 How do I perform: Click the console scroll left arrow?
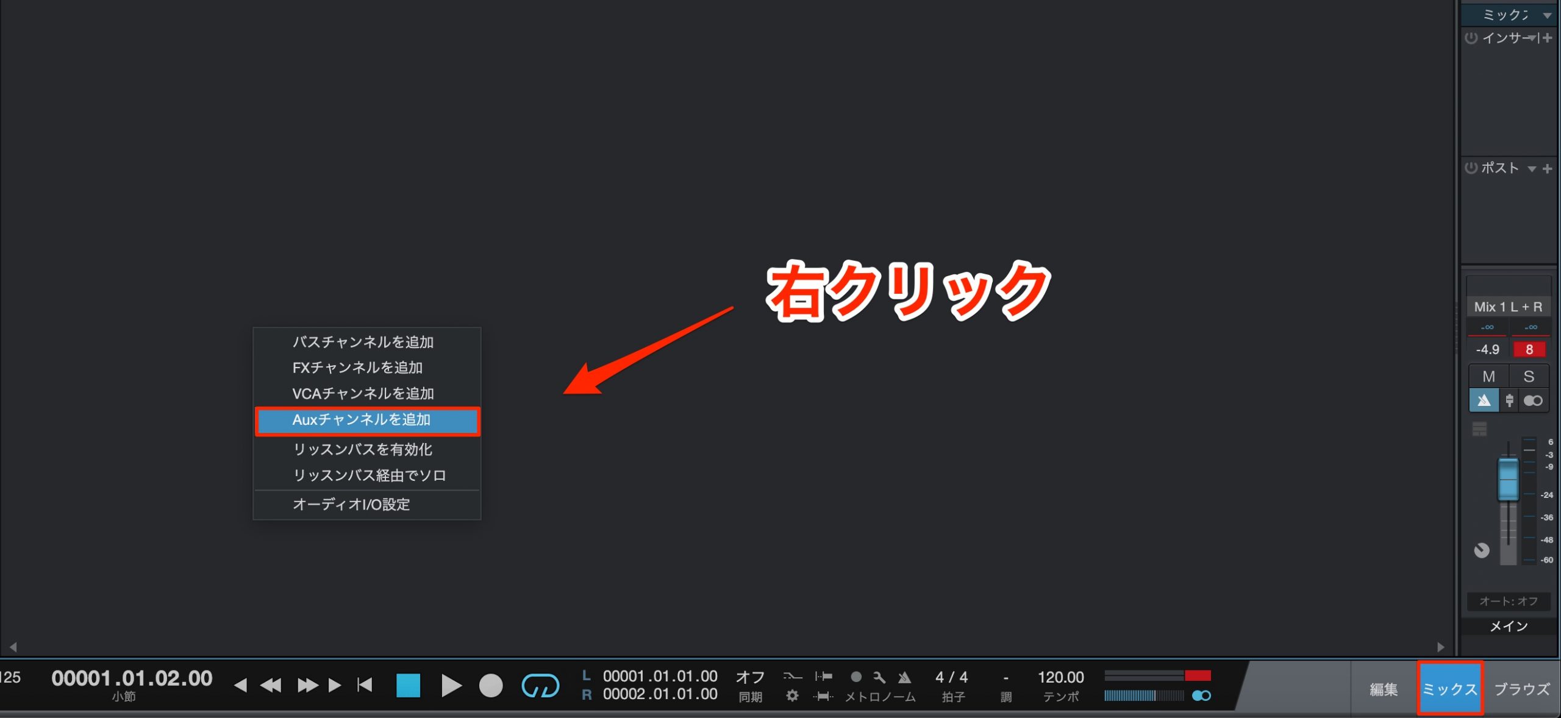click(x=13, y=647)
